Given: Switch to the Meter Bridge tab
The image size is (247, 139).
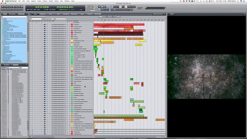Looking at the screenshot, I should (98, 14).
